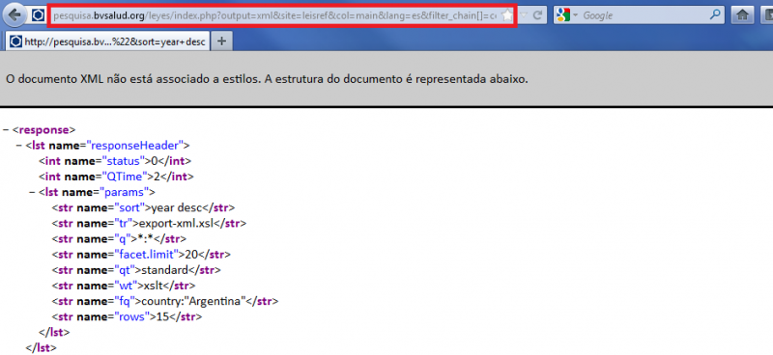
Task: Go back with the browser back arrow
Action: tap(14, 15)
